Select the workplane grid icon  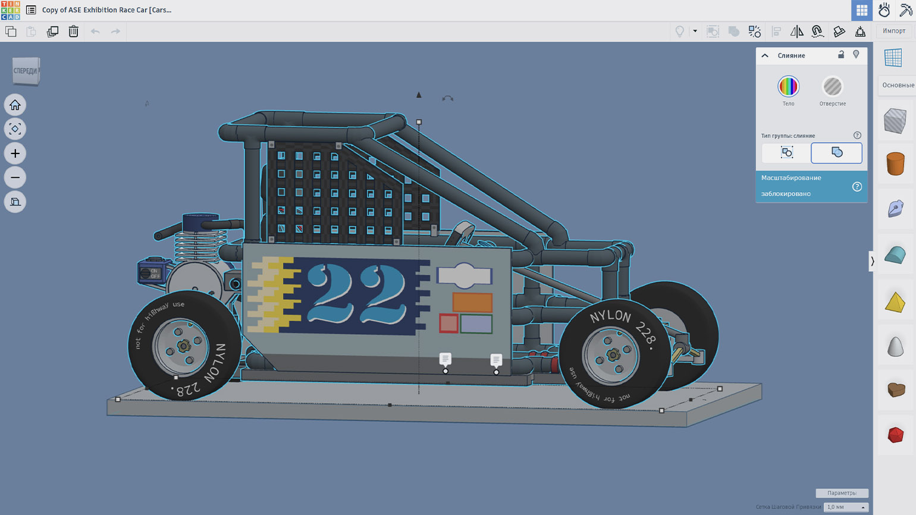click(x=893, y=58)
